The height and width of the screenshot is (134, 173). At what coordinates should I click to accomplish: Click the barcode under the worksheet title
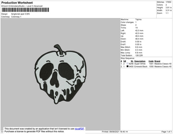coord(25,10)
